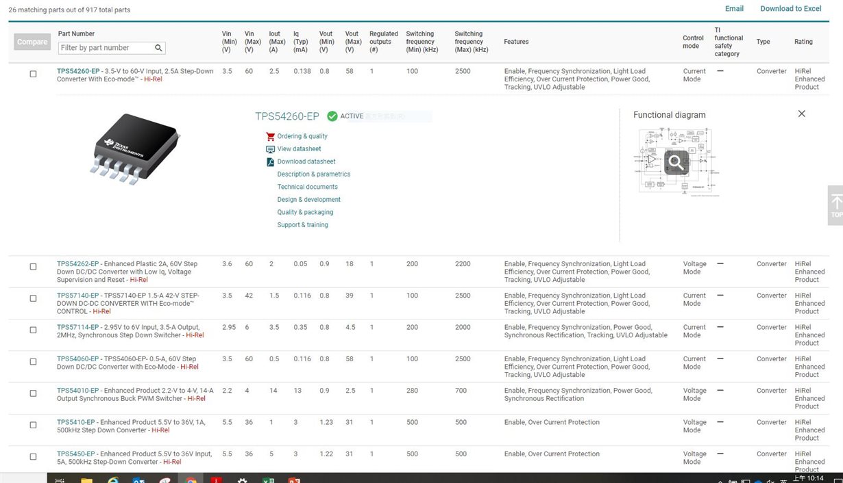Sort by the Vin (Max) (V) column header
This screenshot has height=483, width=843.
[x=254, y=42]
